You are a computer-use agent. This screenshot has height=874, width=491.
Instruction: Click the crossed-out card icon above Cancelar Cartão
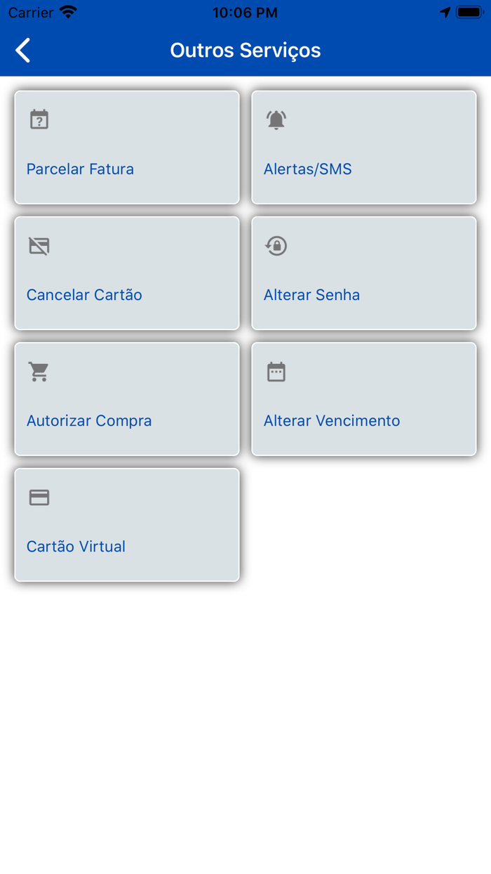pos(39,246)
